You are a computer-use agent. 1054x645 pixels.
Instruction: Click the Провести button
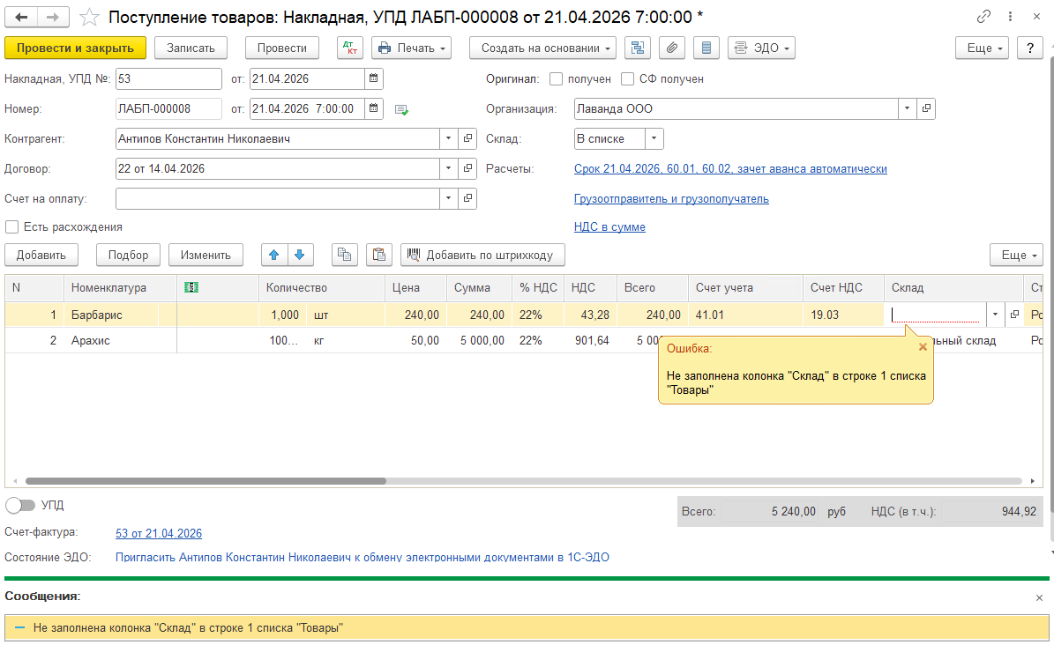(281, 48)
